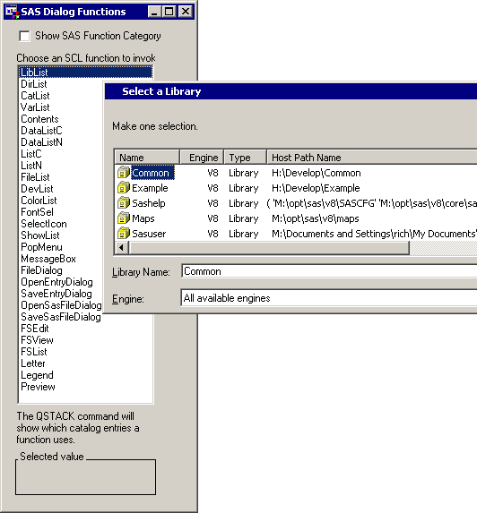Click the M:\opt\sas\v8\maps host path
477x513 pixels.
point(316,218)
